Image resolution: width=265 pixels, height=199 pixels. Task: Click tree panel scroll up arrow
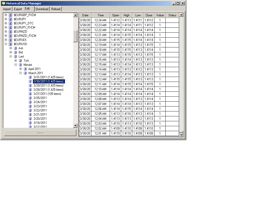tap(75, 15)
